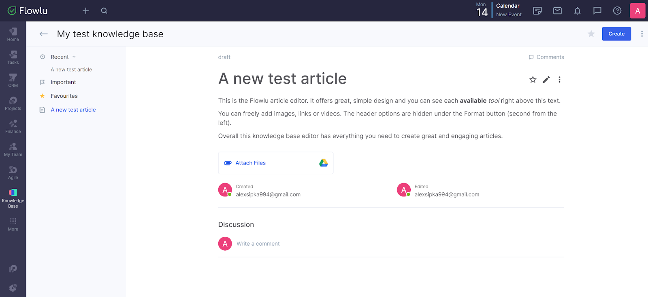Open notifications bell icon
Image resolution: width=648 pixels, height=297 pixels.
(x=577, y=11)
